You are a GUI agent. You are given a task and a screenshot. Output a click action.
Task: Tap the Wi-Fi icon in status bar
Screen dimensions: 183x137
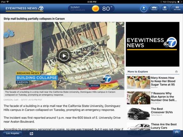tap(8, 2)
